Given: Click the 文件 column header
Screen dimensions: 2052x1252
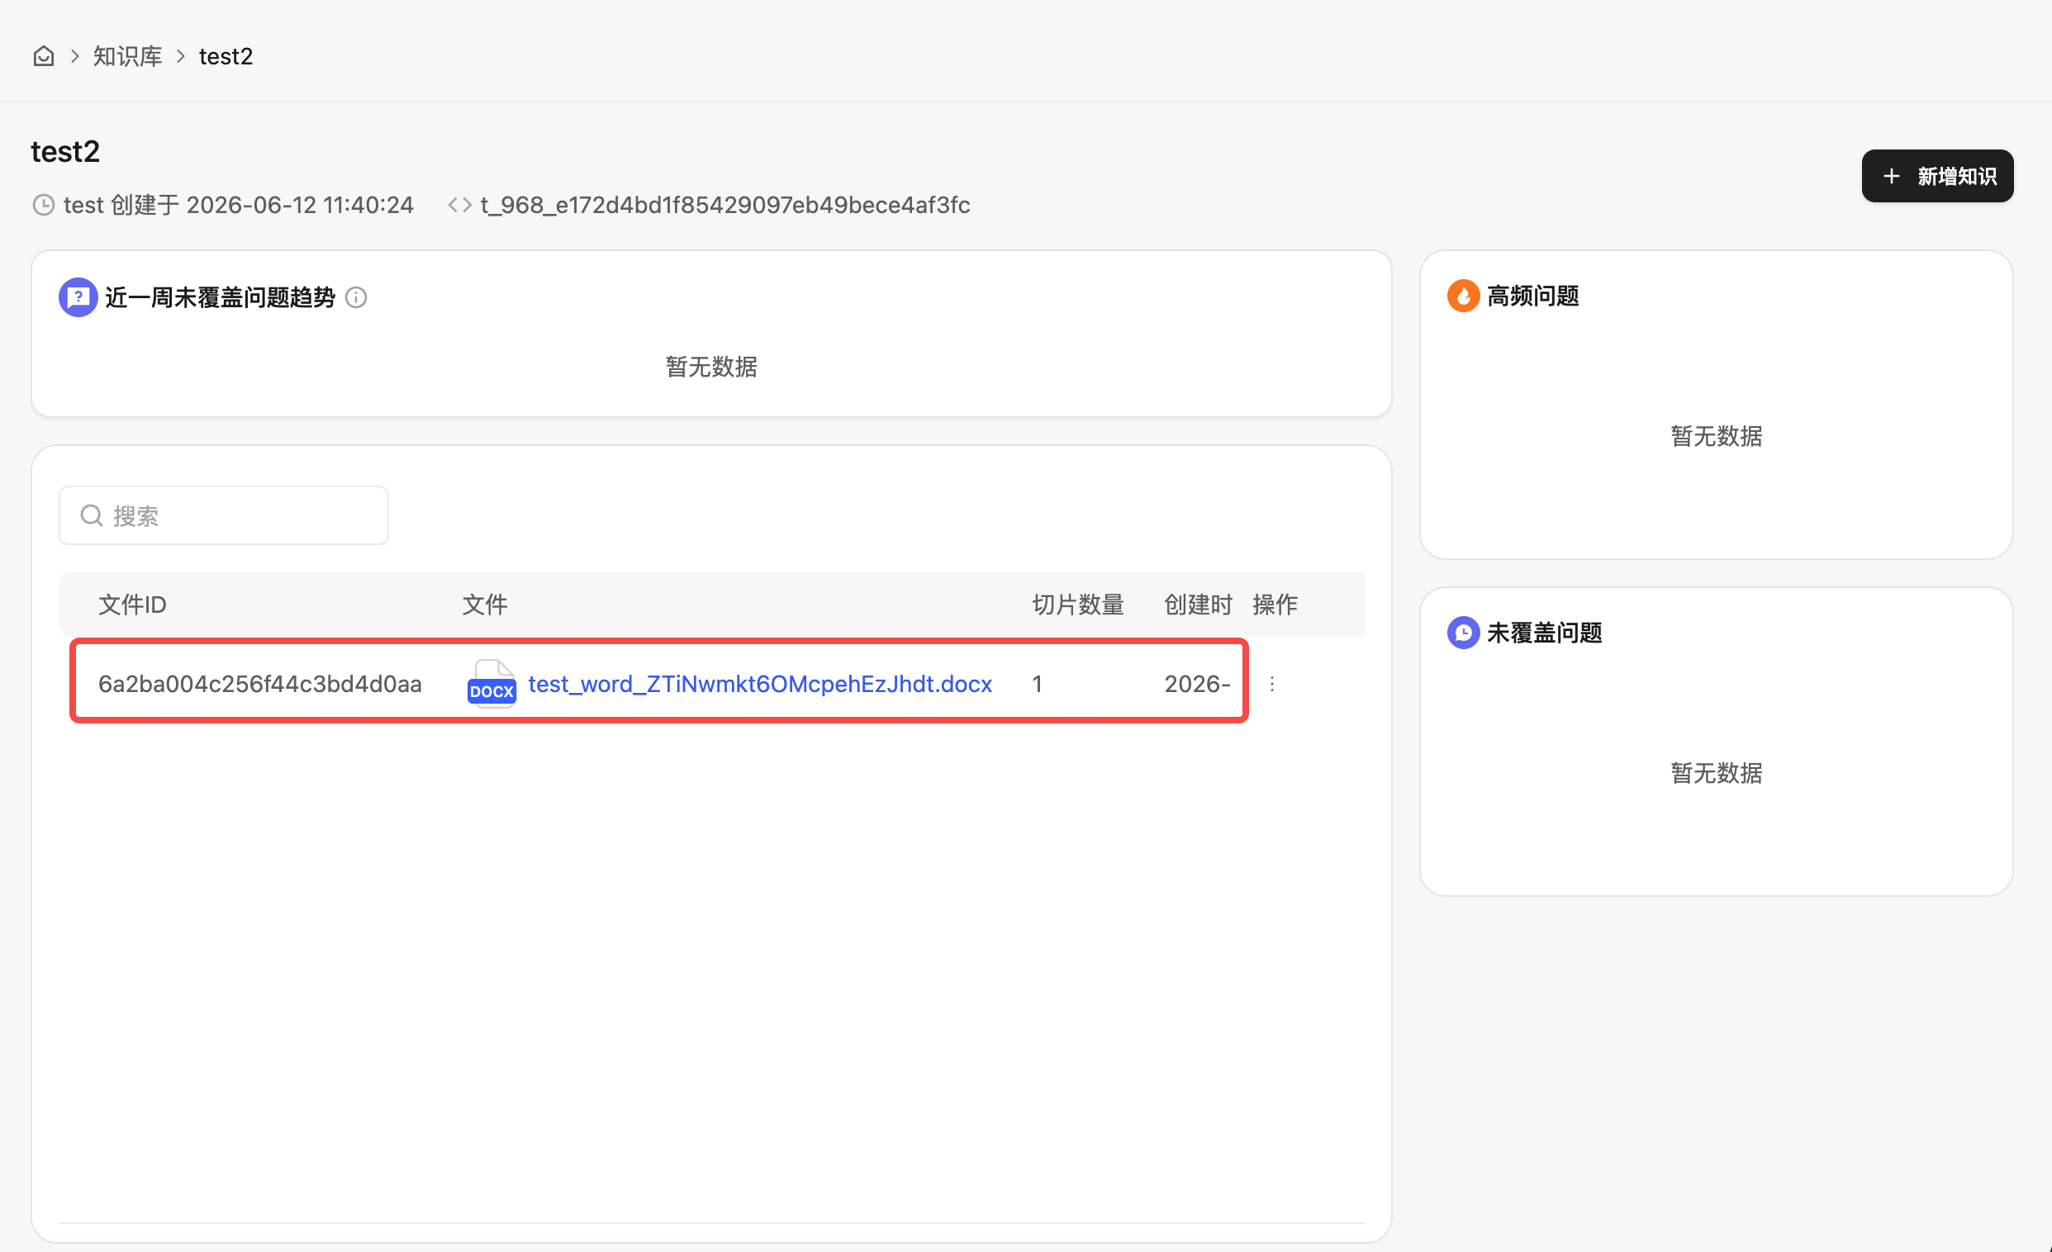Looking at the screenshot, I should (485, 605).
